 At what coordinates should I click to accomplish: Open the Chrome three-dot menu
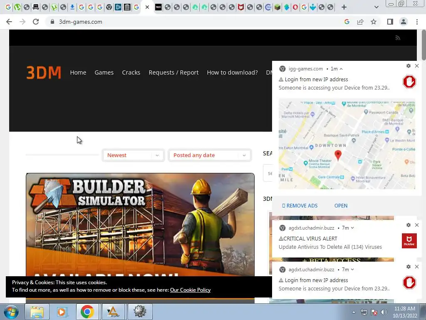click(417, 22)
